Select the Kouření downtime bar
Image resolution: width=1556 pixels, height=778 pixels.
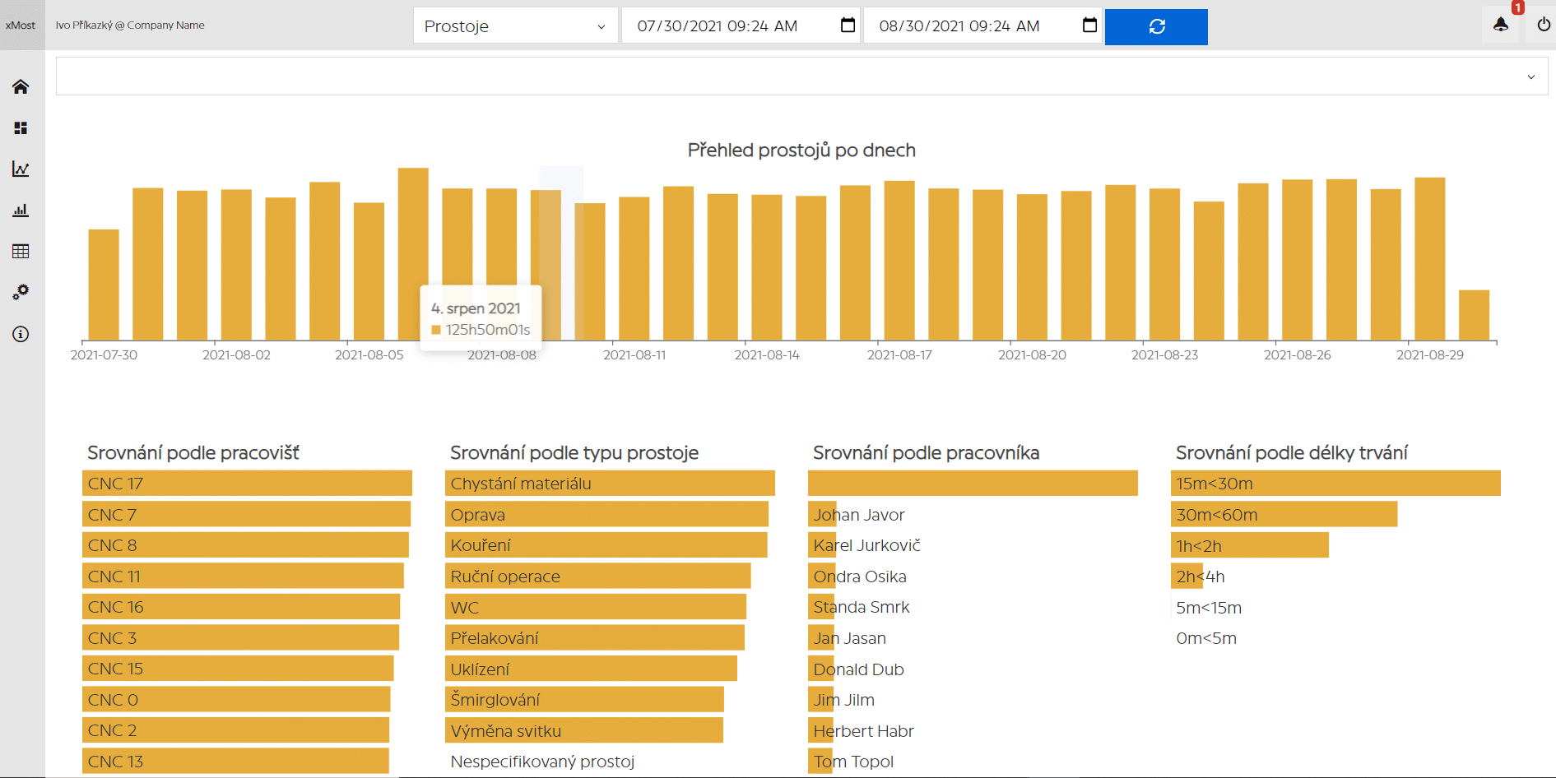click(x=606, y=545)
